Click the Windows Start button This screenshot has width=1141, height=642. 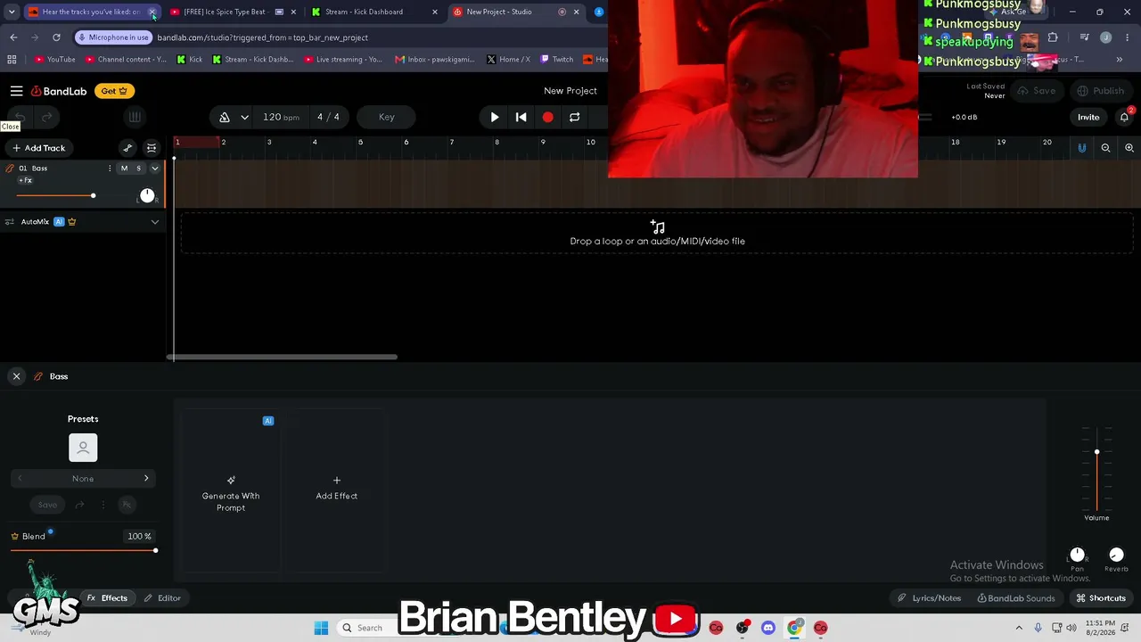pyautogui.click(x=321, y=628)
